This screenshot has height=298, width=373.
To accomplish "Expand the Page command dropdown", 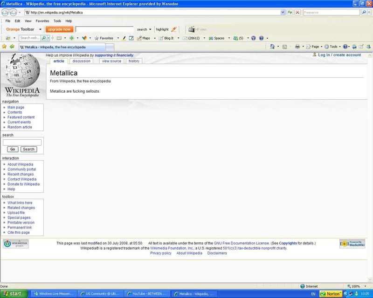I will pyautogui.click(x=321, y=47).
